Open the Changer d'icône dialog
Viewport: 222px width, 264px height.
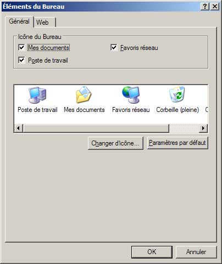point(115,143)
